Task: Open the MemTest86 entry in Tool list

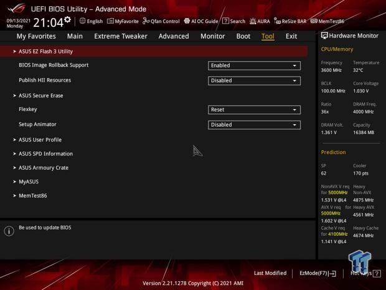Action: (33, 196)
